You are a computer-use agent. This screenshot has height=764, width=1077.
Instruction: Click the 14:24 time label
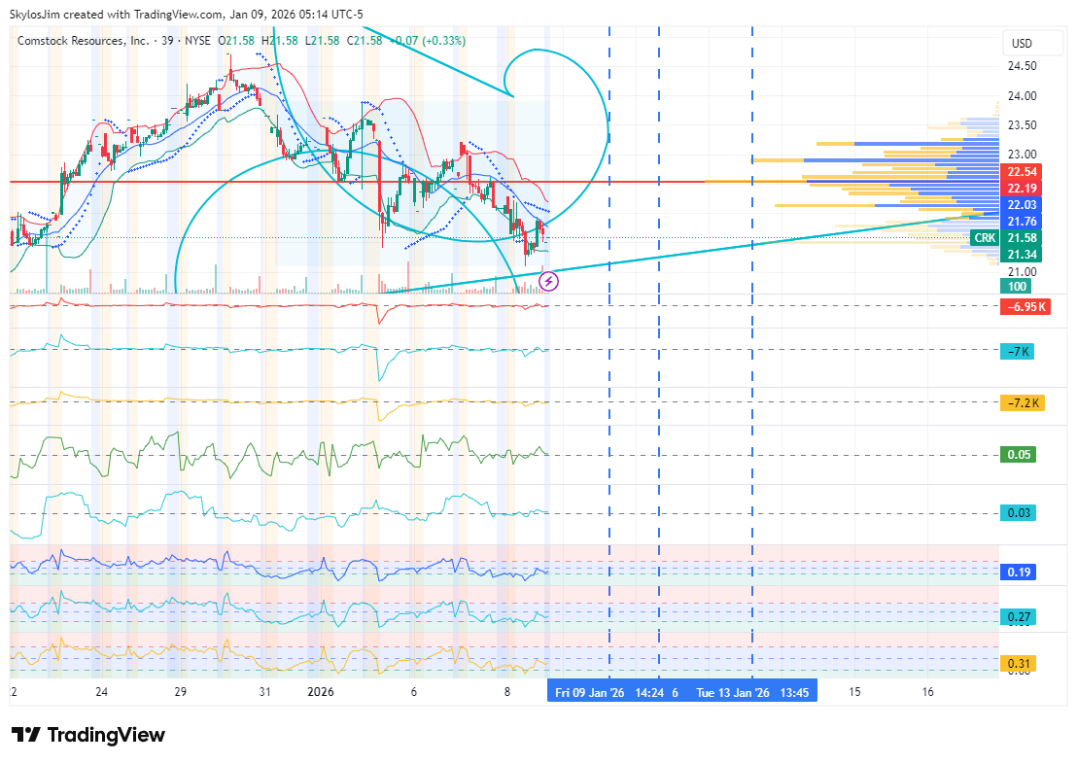(x=649, y=692)
